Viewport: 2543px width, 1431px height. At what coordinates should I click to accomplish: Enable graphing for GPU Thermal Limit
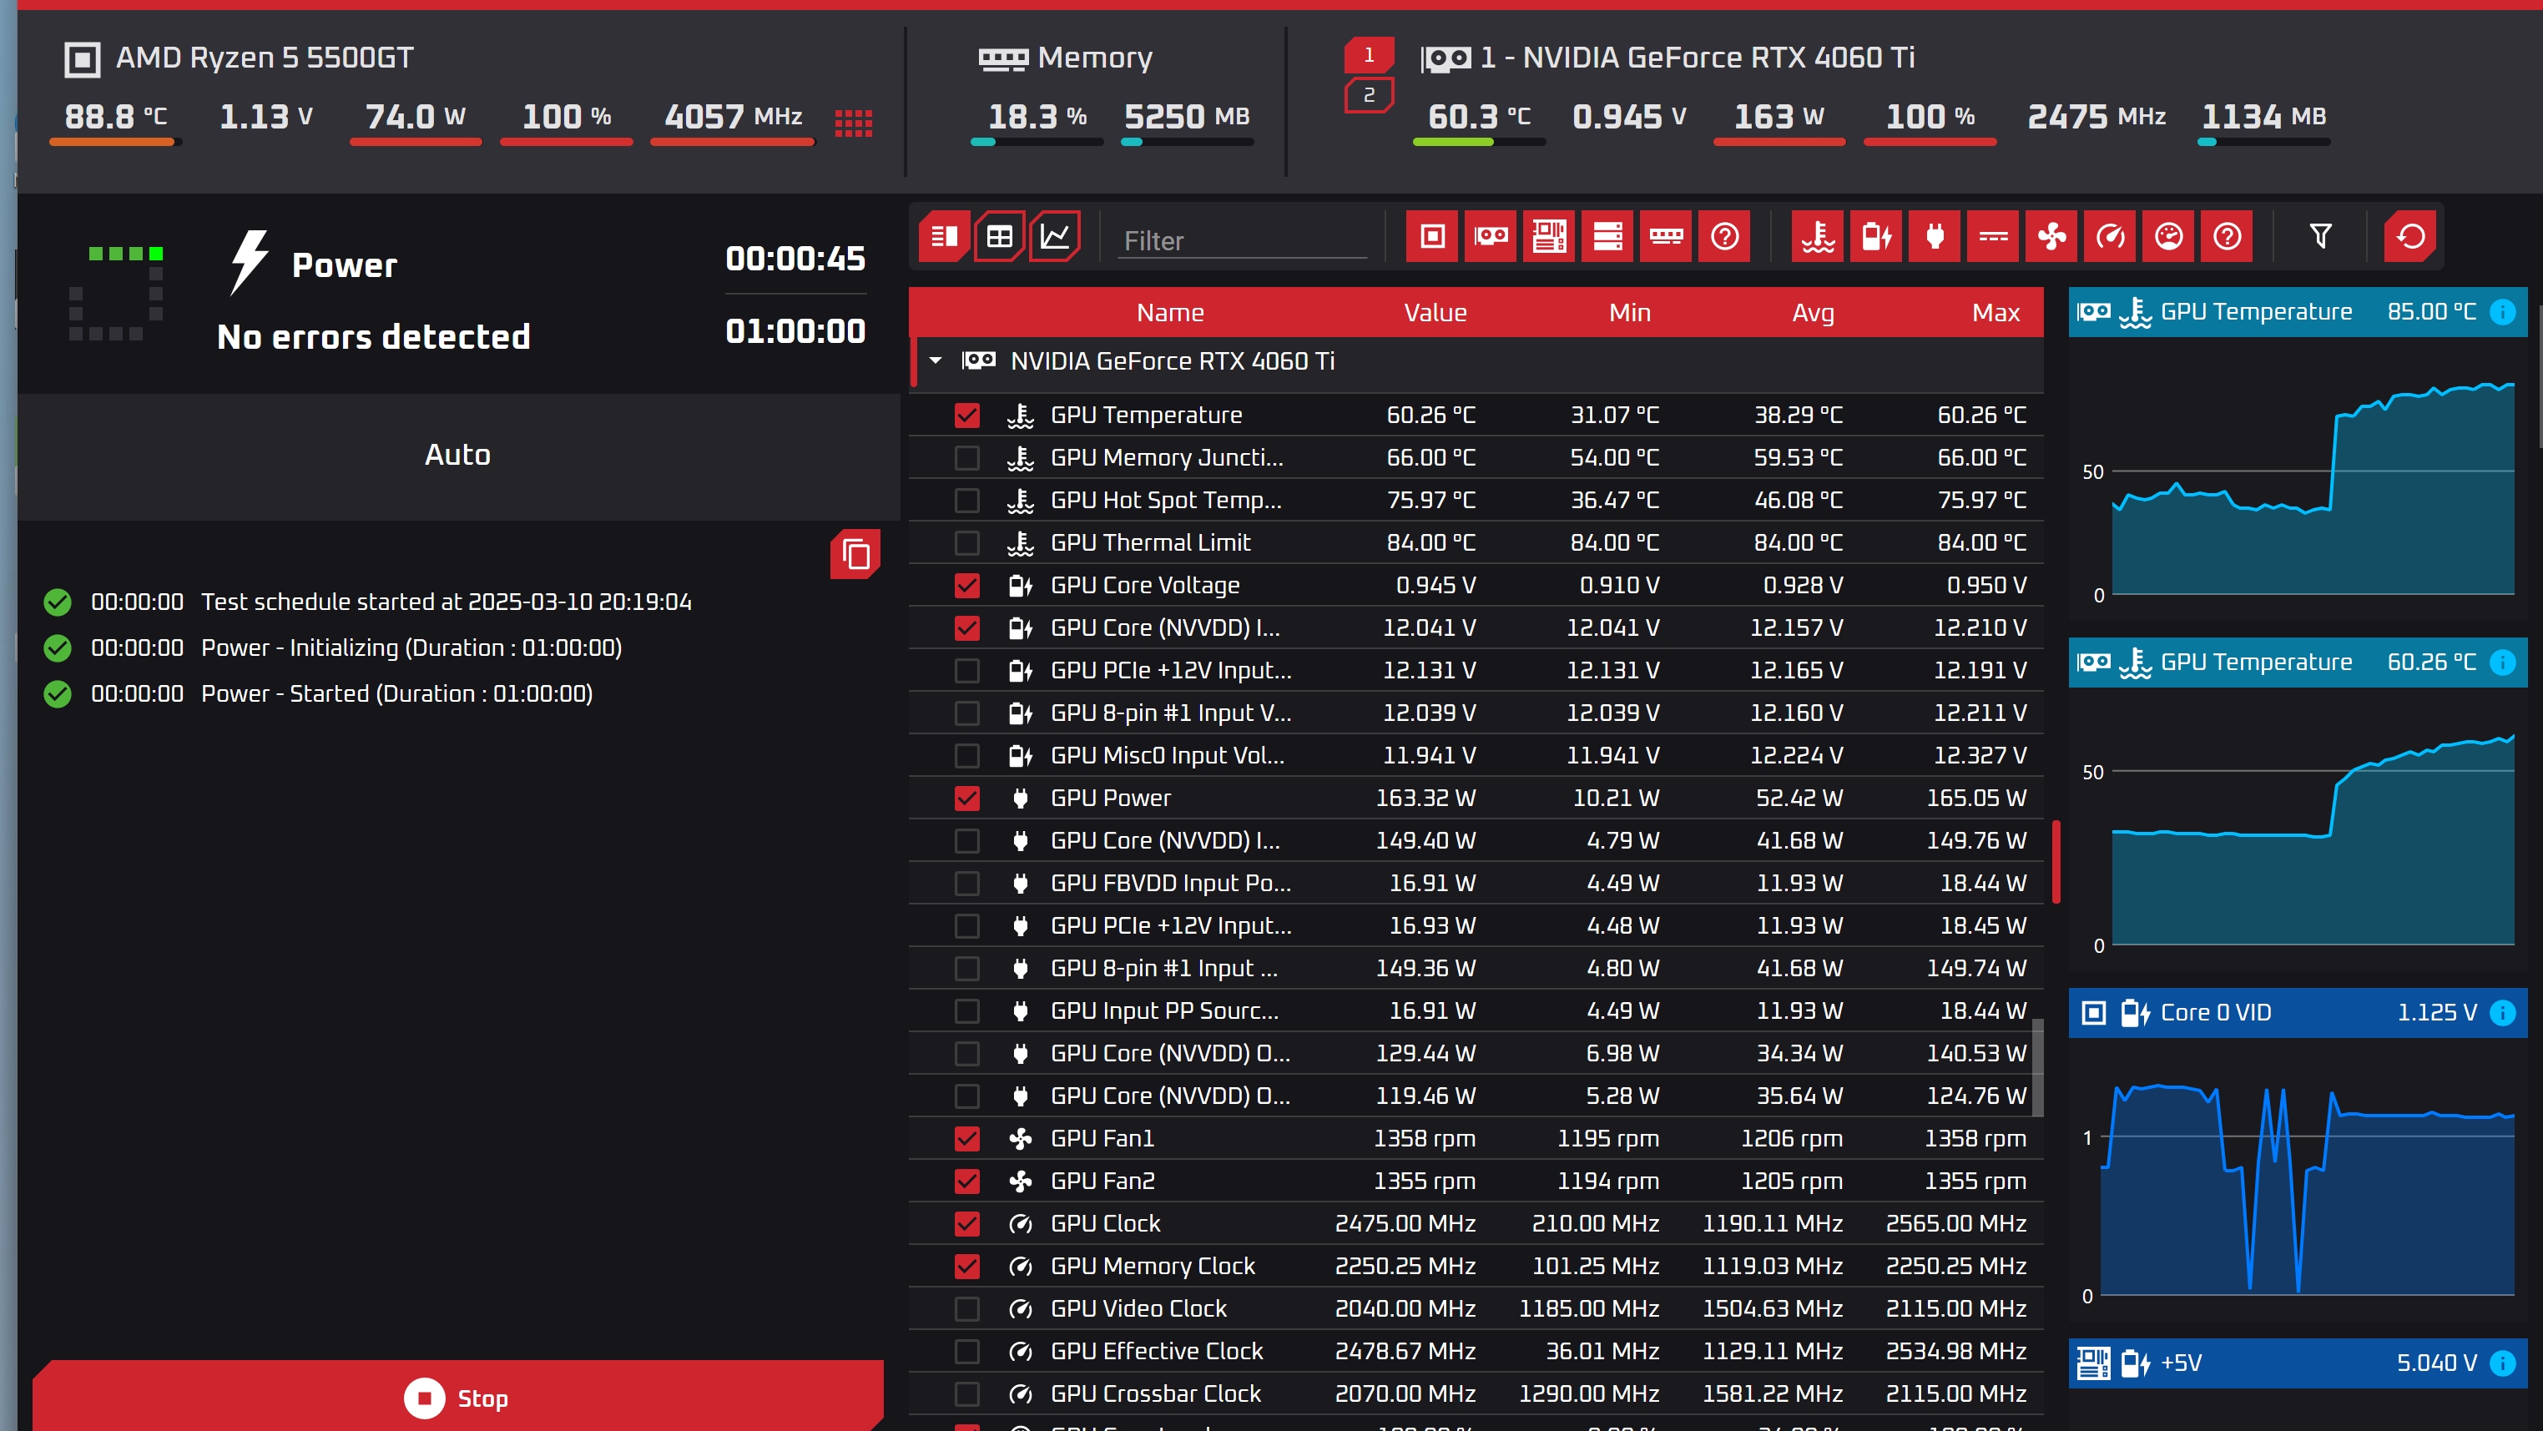(967, 543)
